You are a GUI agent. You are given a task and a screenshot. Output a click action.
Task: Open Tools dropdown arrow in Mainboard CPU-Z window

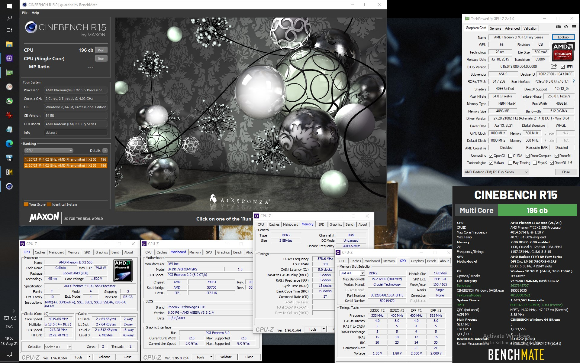pos(211,357)
